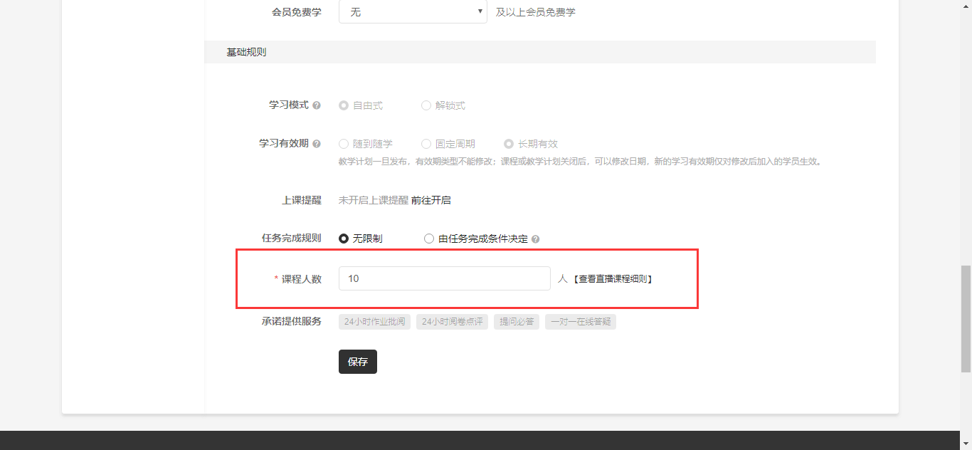Click the page's vertical scrollbar thumb
Screen dimensions: 972x450
coord(966,318)
